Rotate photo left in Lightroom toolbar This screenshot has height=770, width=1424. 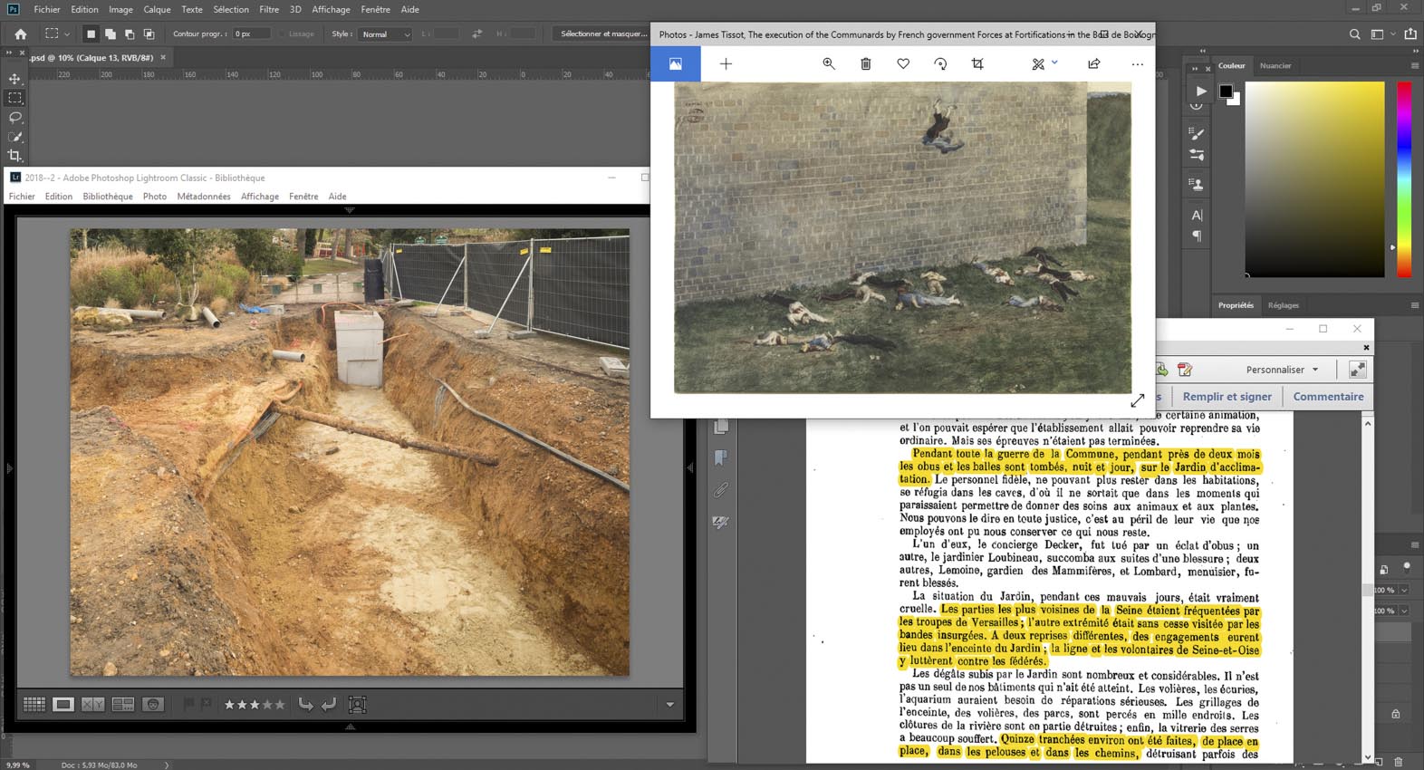pyautogui.click(x=305, y=704)
